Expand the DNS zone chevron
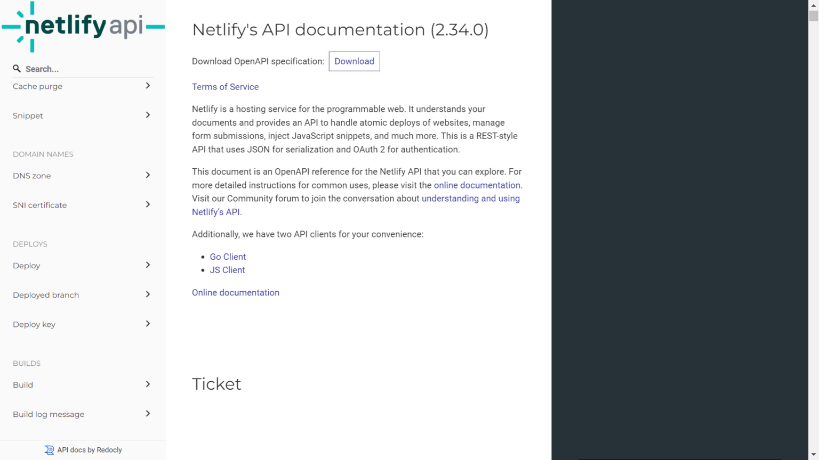Viewport: 819px width, 460px height. coord(148,175)
